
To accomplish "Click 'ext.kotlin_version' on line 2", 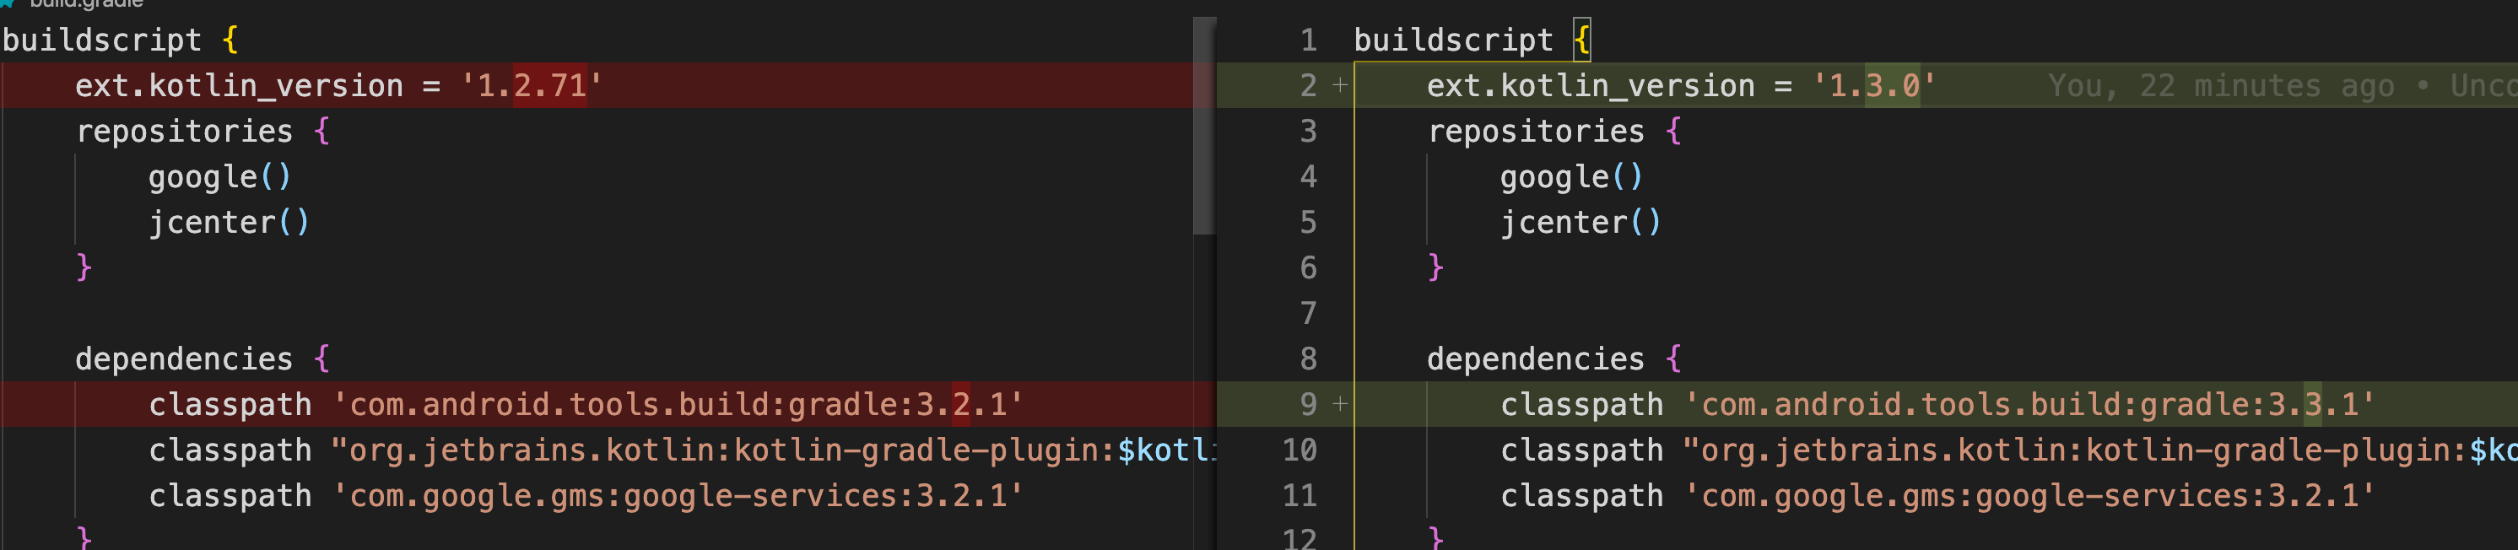I will 1591,86.
